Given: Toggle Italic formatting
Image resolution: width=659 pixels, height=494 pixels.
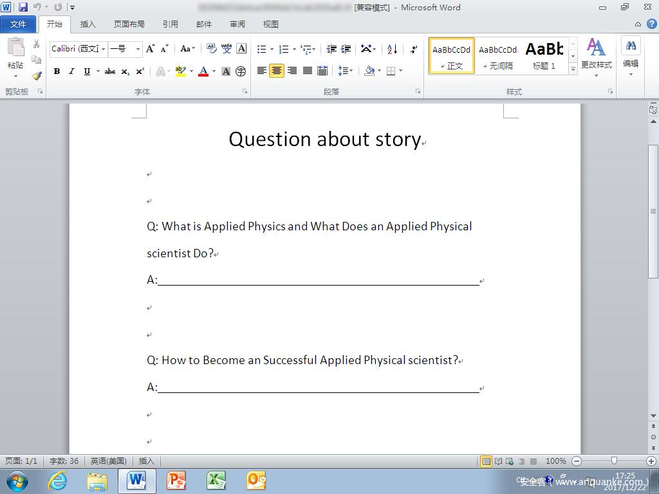Looking at the screenshot, I should pos(71,71).
